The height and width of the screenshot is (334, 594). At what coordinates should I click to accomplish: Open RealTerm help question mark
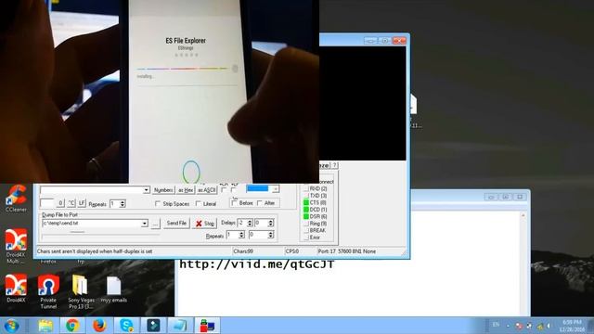point(334,165)
